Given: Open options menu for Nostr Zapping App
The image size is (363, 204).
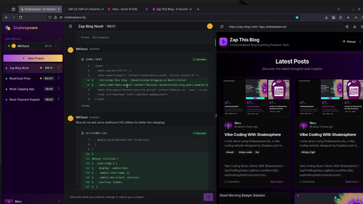Looking at the screenshot, I should click(x=58, y=89).
